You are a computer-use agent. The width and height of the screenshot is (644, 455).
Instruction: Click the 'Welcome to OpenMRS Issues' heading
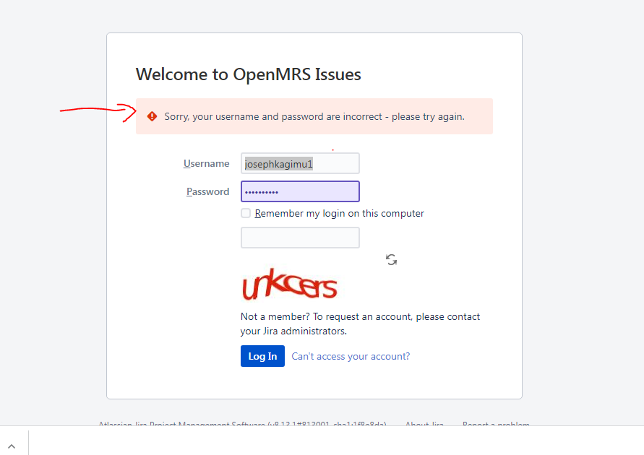pyautogui.click(x=249, y=74)
